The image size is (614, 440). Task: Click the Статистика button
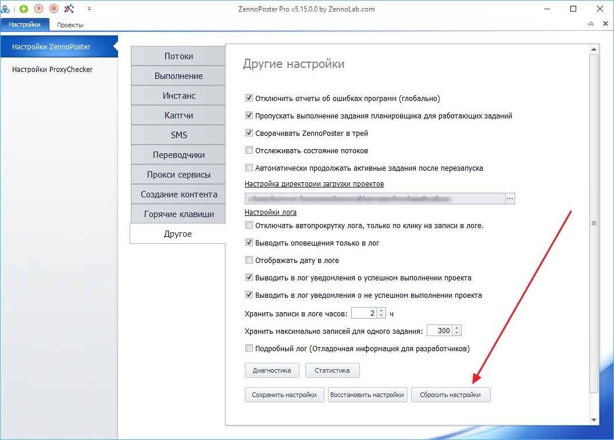(332, 370)
